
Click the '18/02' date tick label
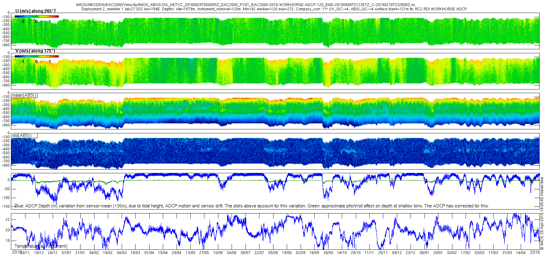pyautogui.click(x=108, y=253)
